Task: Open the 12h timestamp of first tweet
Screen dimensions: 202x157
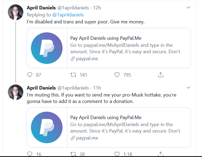Action: click(x=97, y=8)
